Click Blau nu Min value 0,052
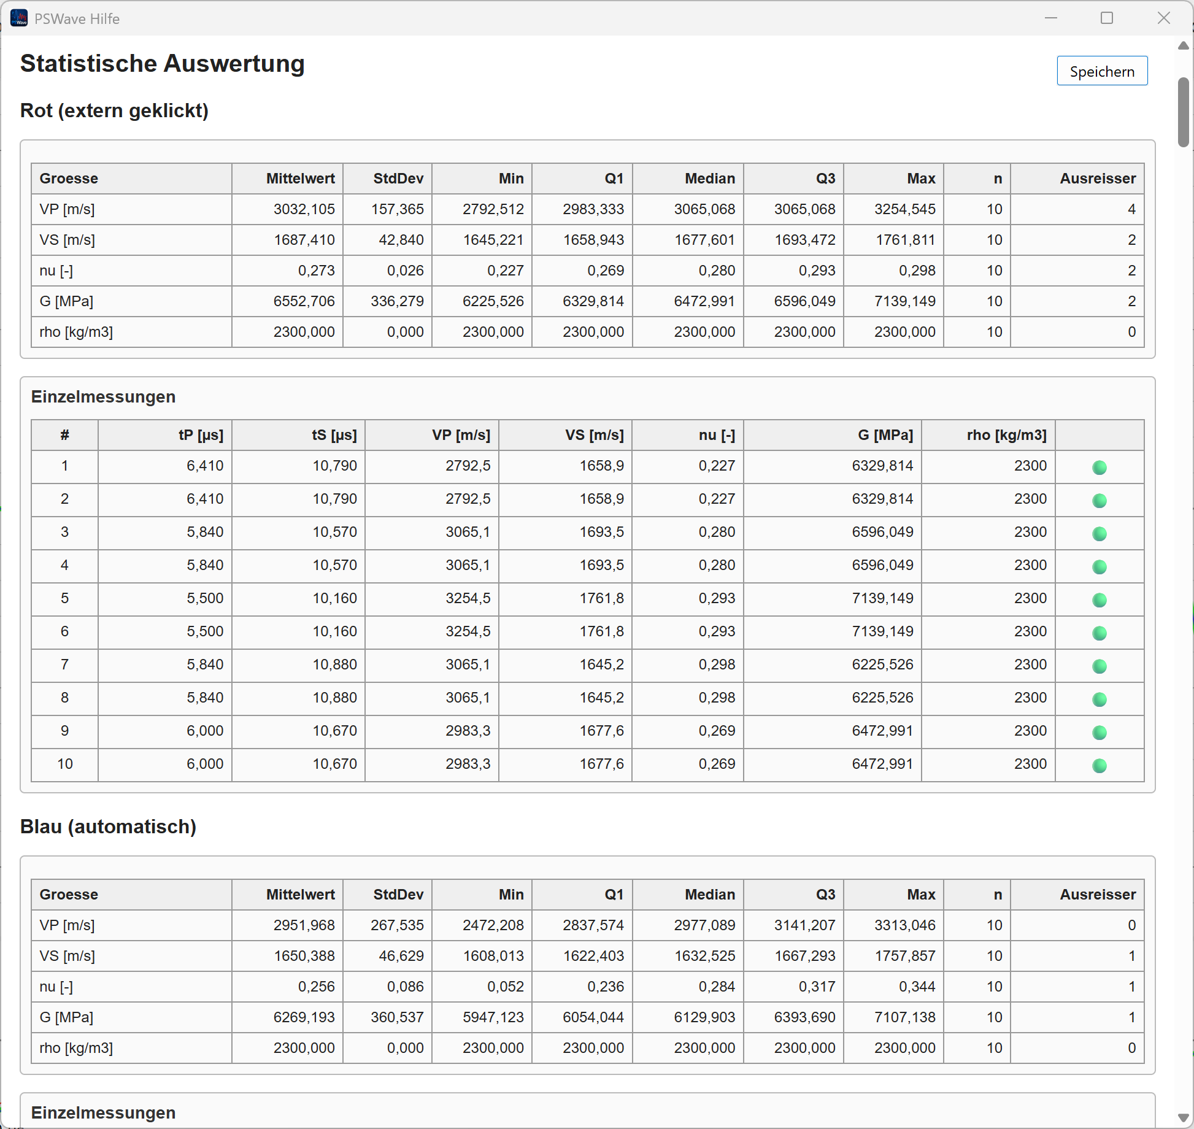 [506, 987]
